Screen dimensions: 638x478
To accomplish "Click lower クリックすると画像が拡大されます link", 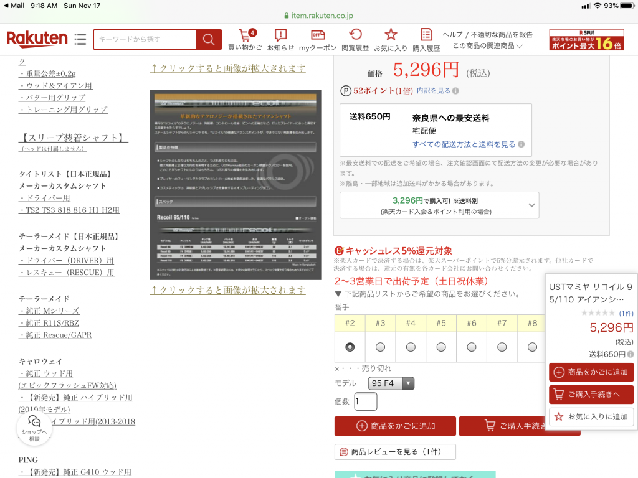I will (x=228, y=290).
